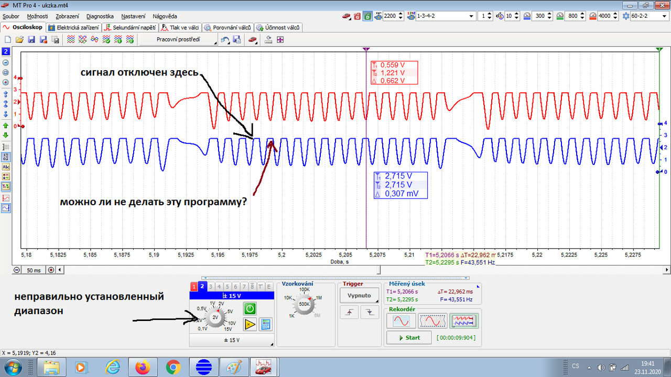
Task: Click the red G engine-type icon
Action: coord(358,16)
